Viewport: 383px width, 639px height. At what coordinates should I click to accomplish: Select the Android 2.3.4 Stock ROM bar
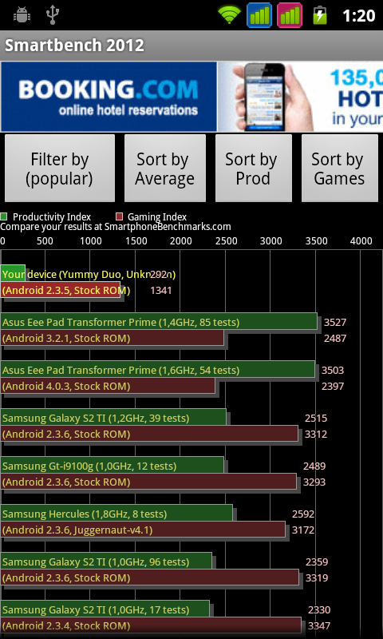click(x=151, y=625)
